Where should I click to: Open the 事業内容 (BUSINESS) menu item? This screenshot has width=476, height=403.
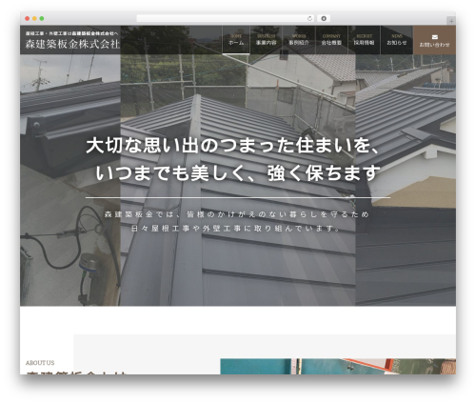click(267, 40)
